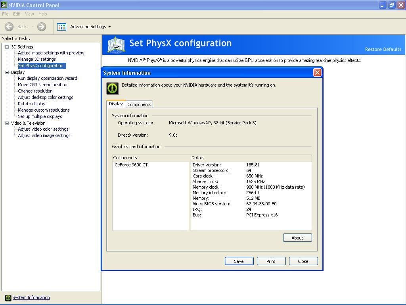Collapse the Display tree node
The width and height of the screenshot is (406, 305).
(7, 72)
